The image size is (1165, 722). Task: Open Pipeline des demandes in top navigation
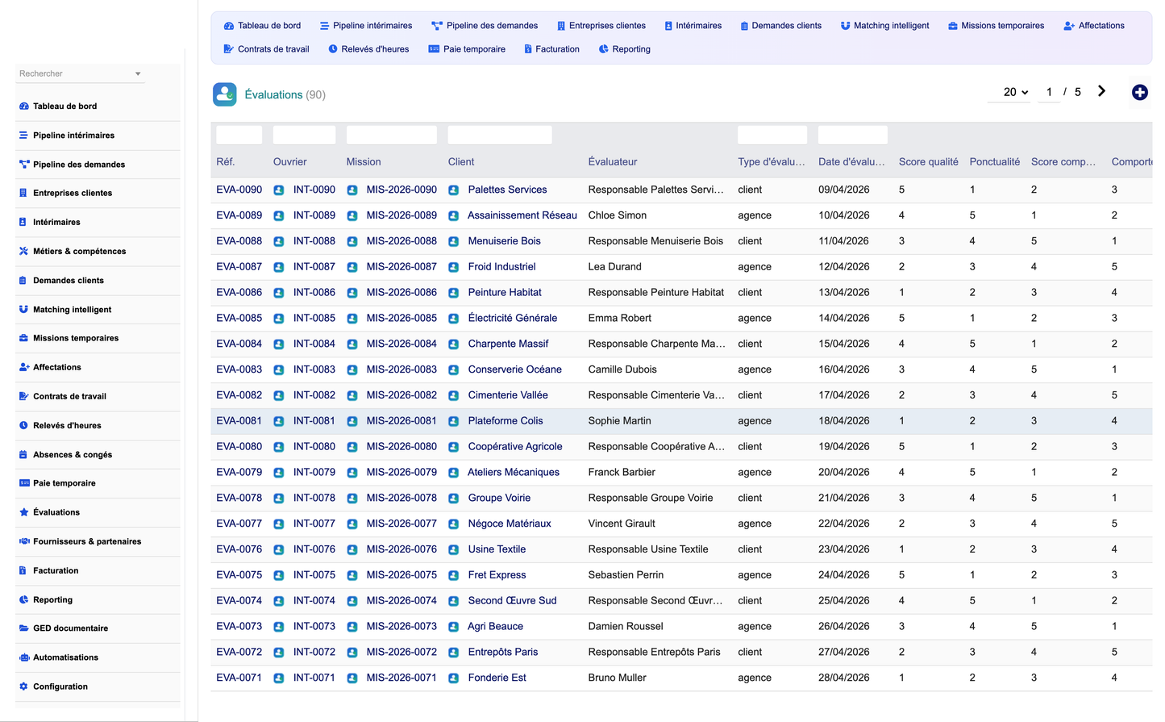(x=484, y=26)
